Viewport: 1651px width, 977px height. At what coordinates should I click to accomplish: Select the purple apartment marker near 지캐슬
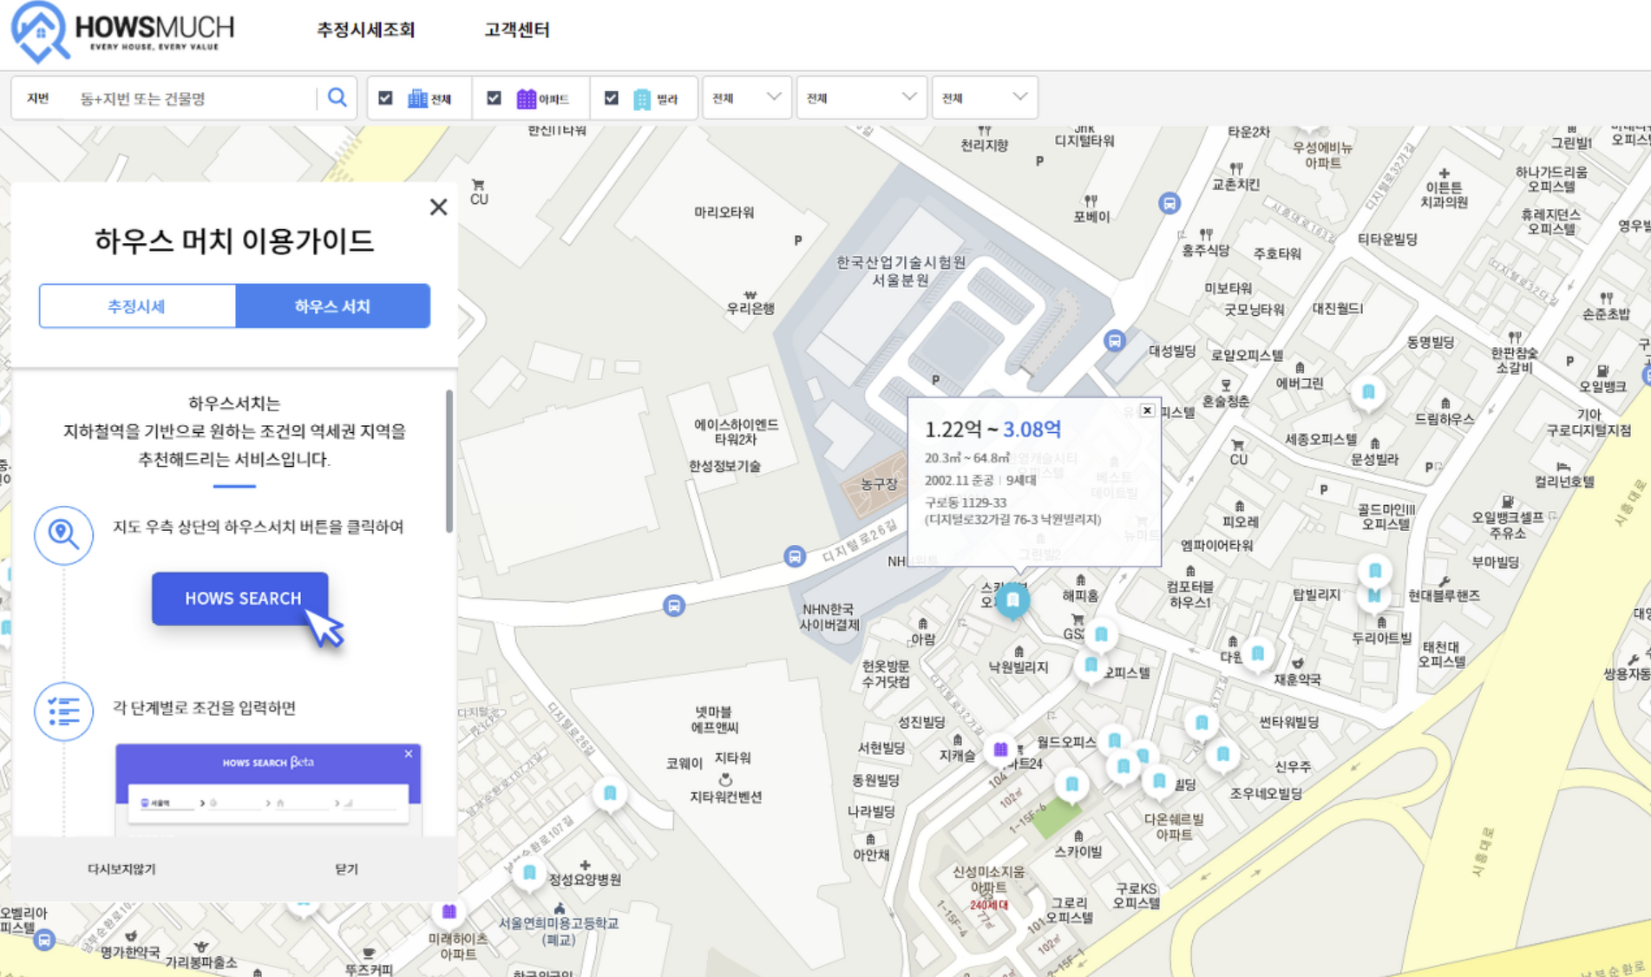click(1000, 750)
